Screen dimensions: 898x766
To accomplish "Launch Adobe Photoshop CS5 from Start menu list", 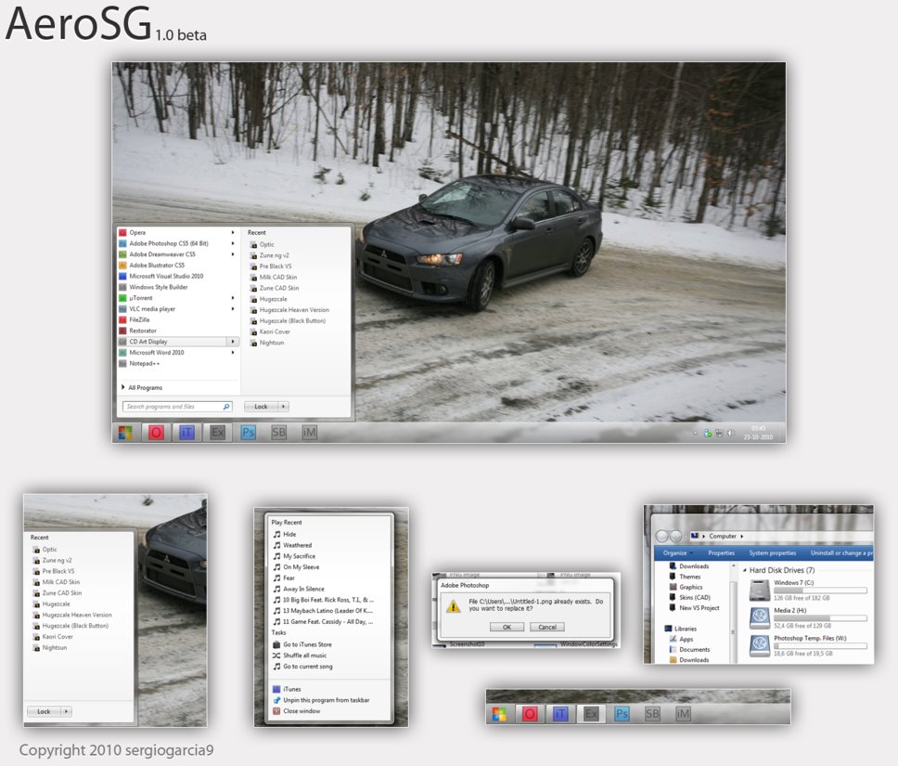I will click(x=168, y=243).
